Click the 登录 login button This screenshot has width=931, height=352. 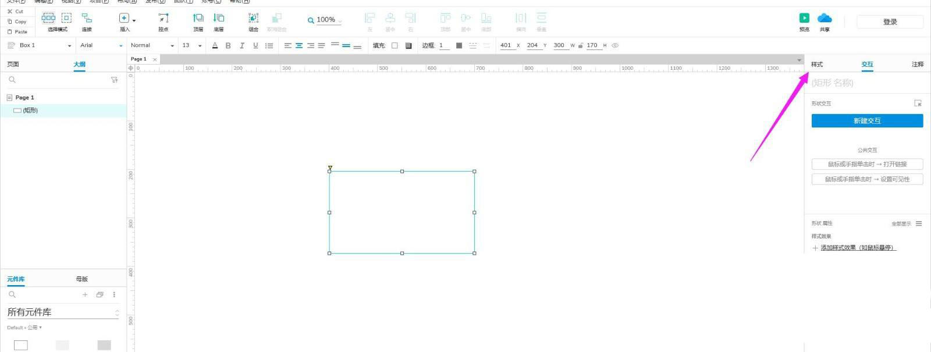[890, 22]
